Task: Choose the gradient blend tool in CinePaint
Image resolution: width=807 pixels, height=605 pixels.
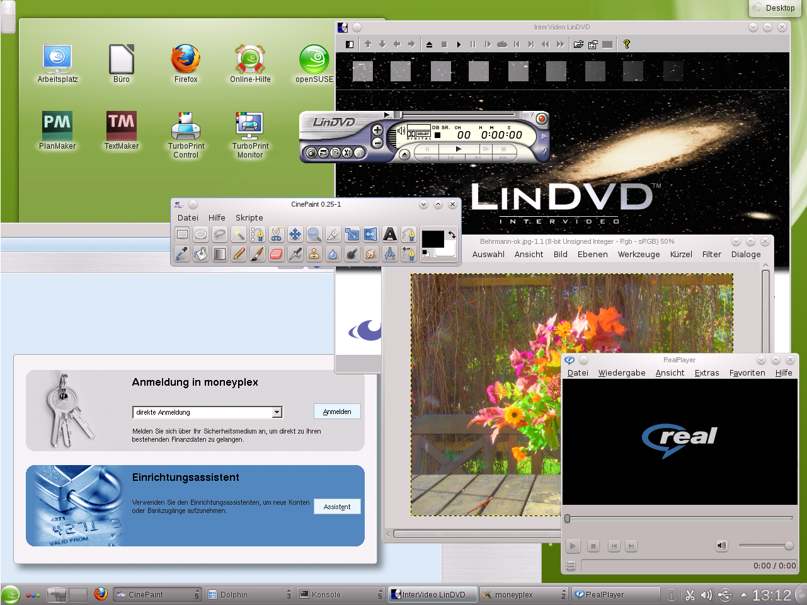Action: [220, 253]
